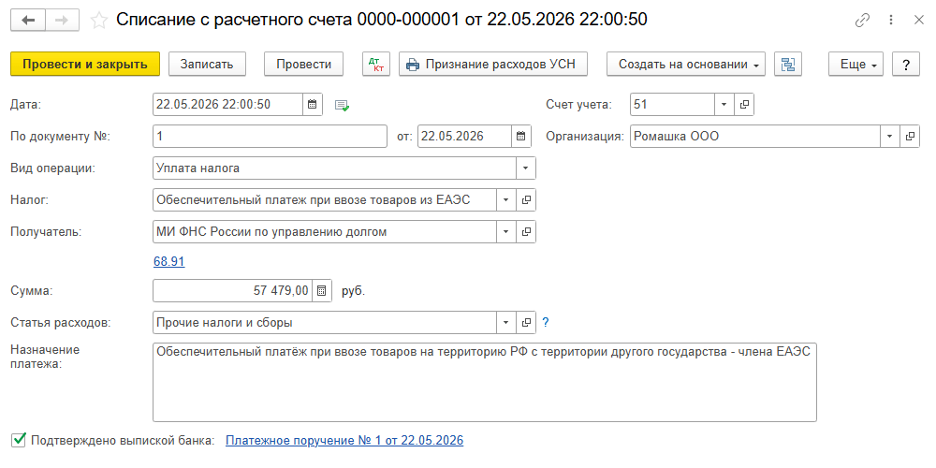Open calendar for the Дата field

coord(312,105)
